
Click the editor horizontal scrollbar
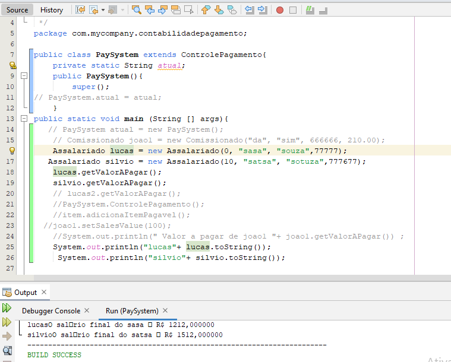242,278
